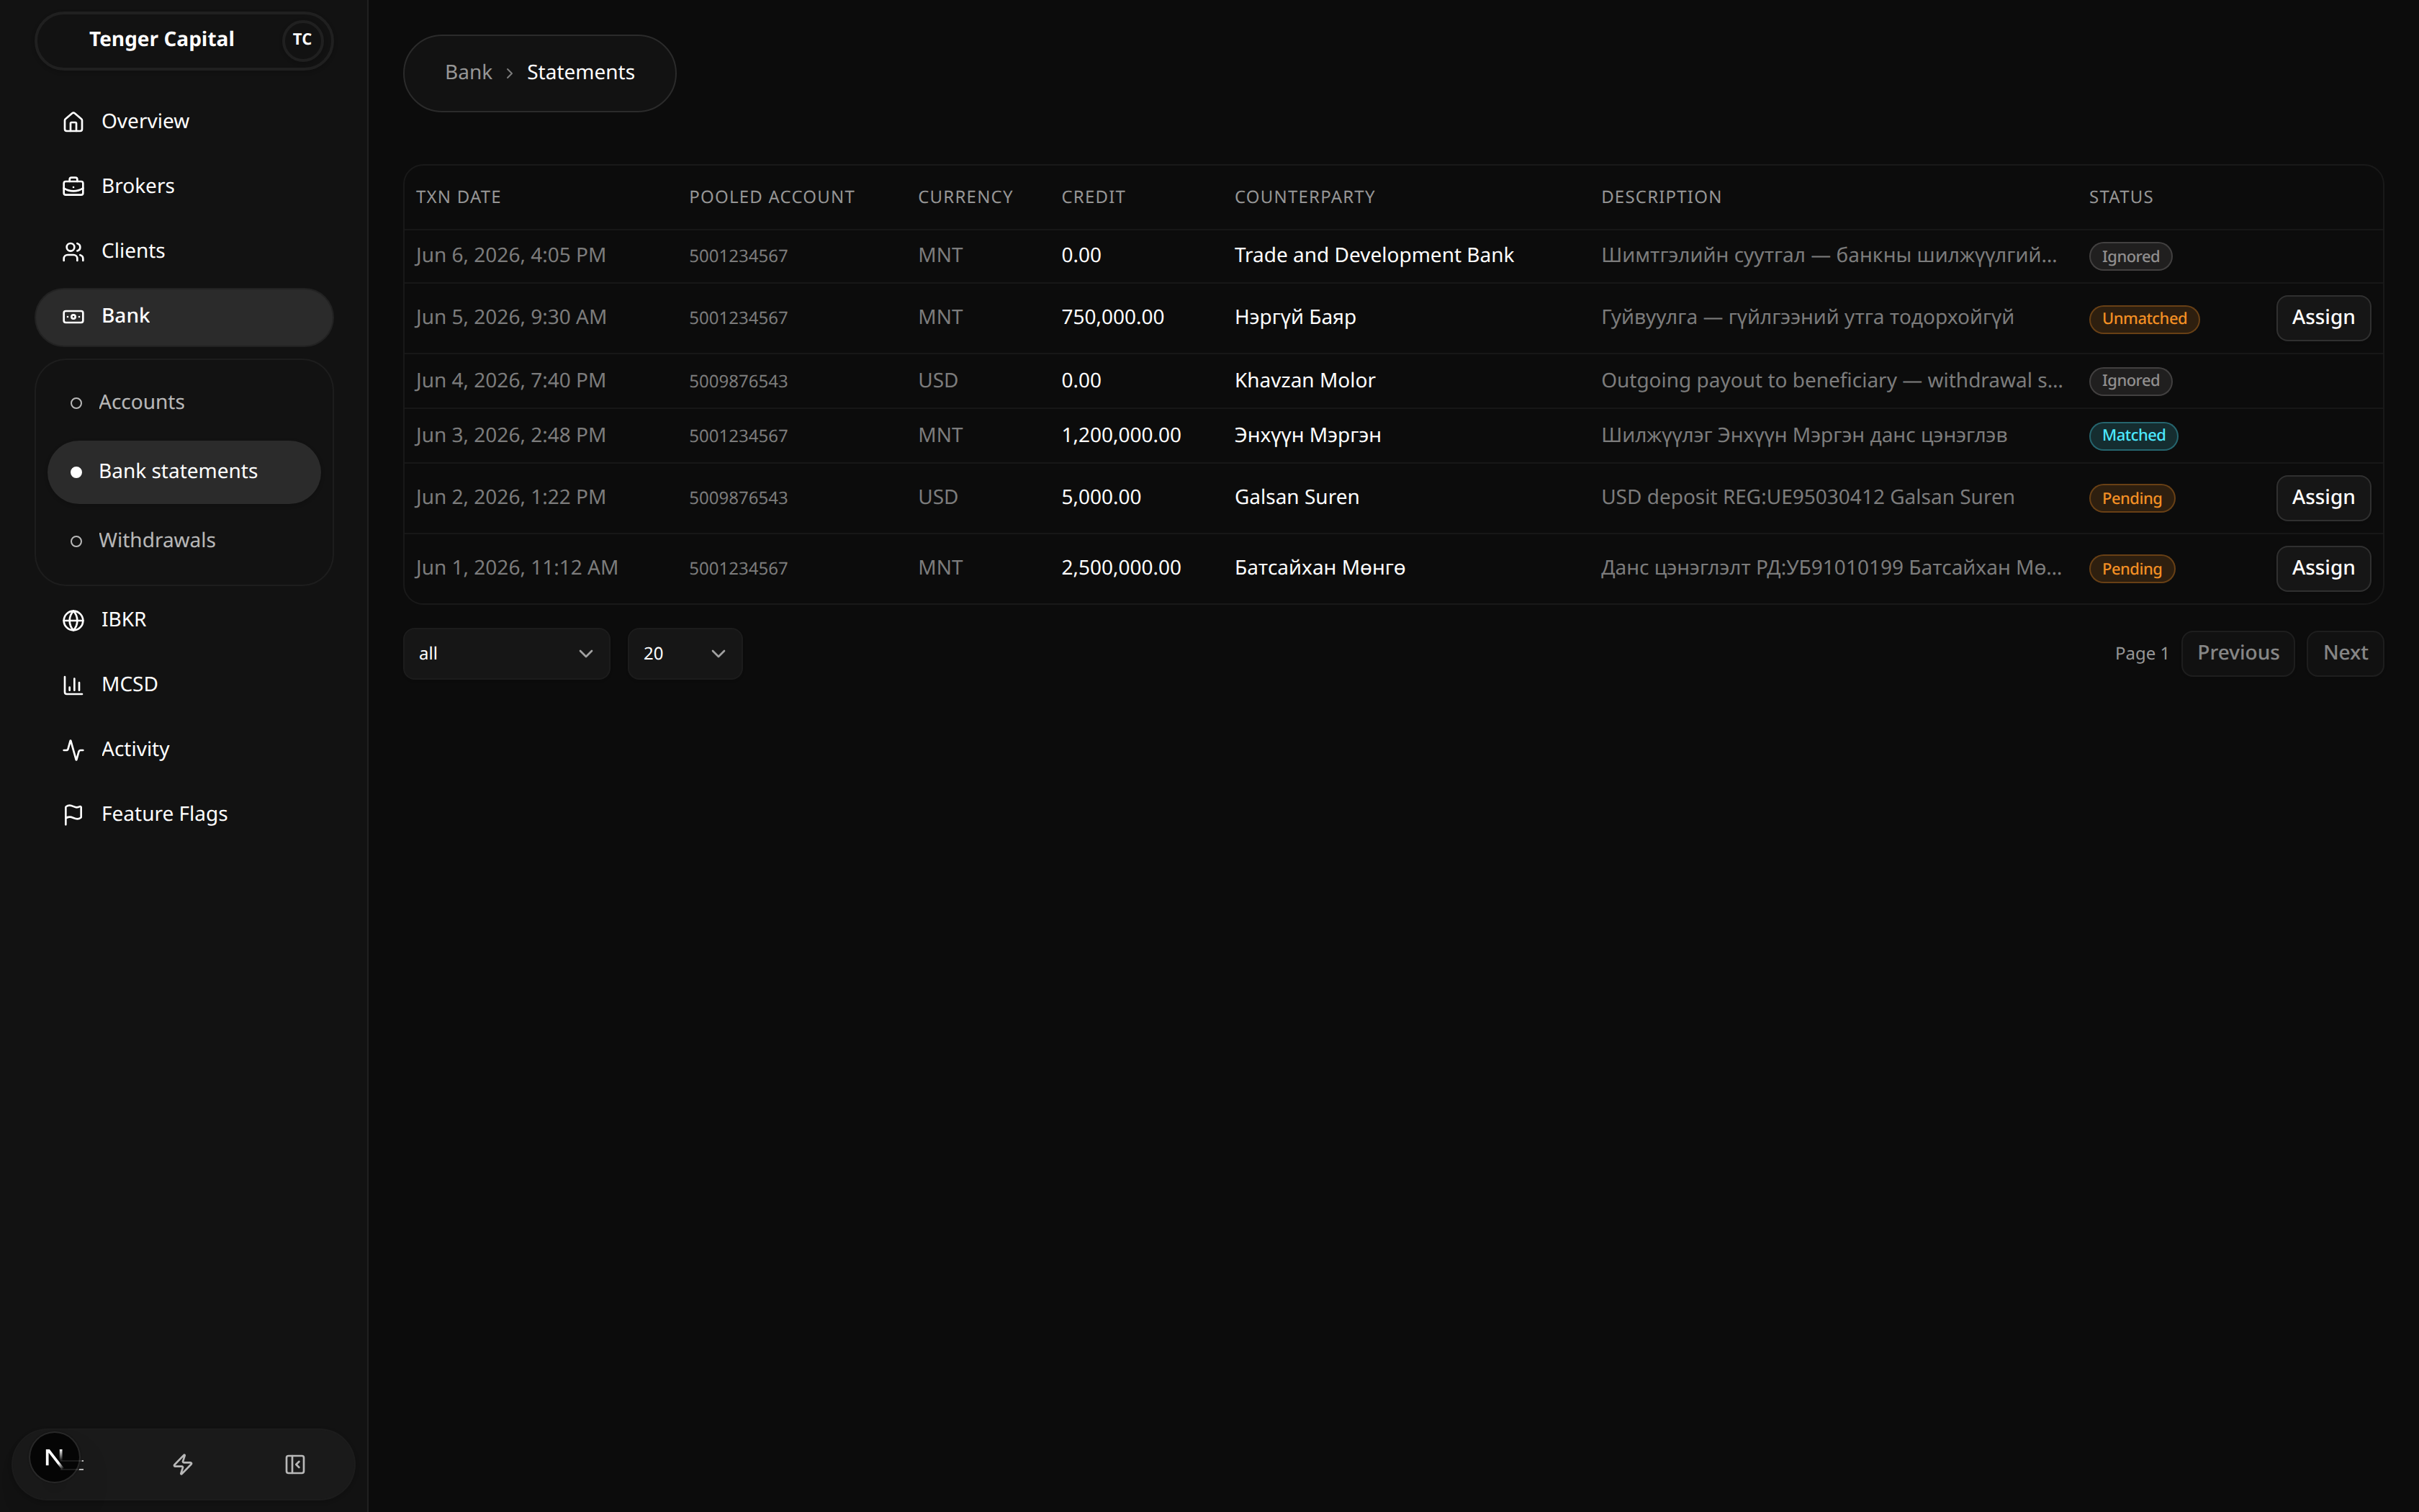This screenshot has height=1512, width=2419.
Task: Assign the Нэргүй Баяр unmatched transaction
Action: pos(2323,318)
